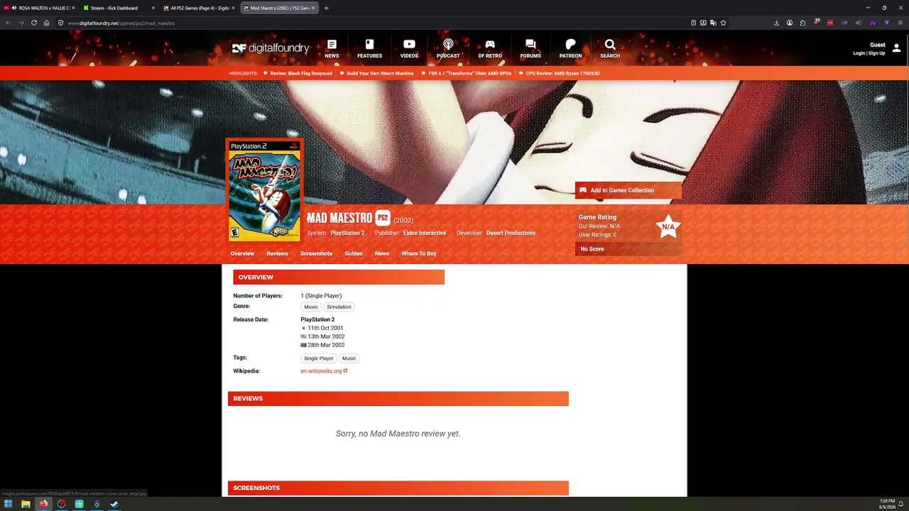The width and height of the screenshot is (909, 511).
Task: Open the Podcast section icon
Action: pyautogui.click(x=448, y=45)
